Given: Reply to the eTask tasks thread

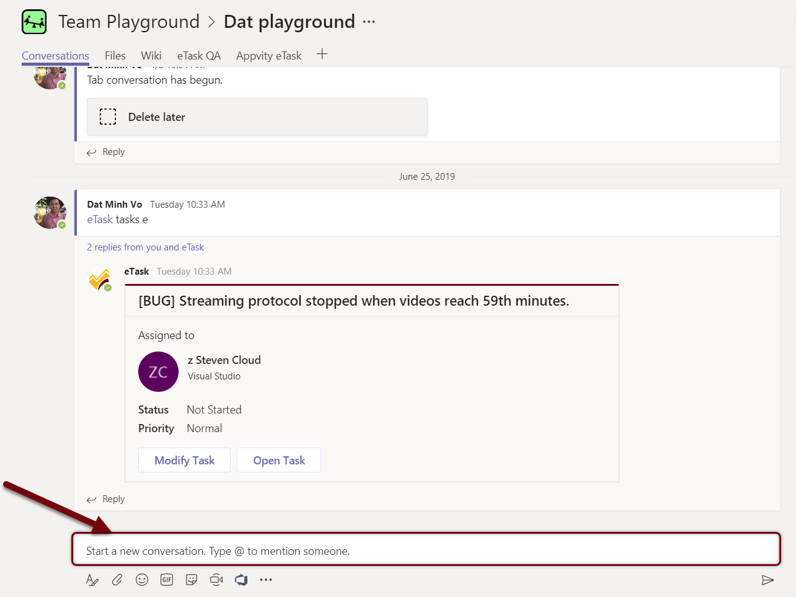Looking at the screenshot, I should tap(106, 499).
